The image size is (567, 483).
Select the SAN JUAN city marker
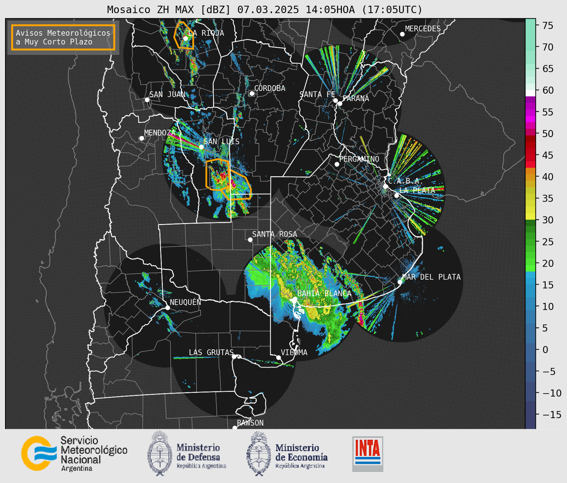click(x=147, y=100)
